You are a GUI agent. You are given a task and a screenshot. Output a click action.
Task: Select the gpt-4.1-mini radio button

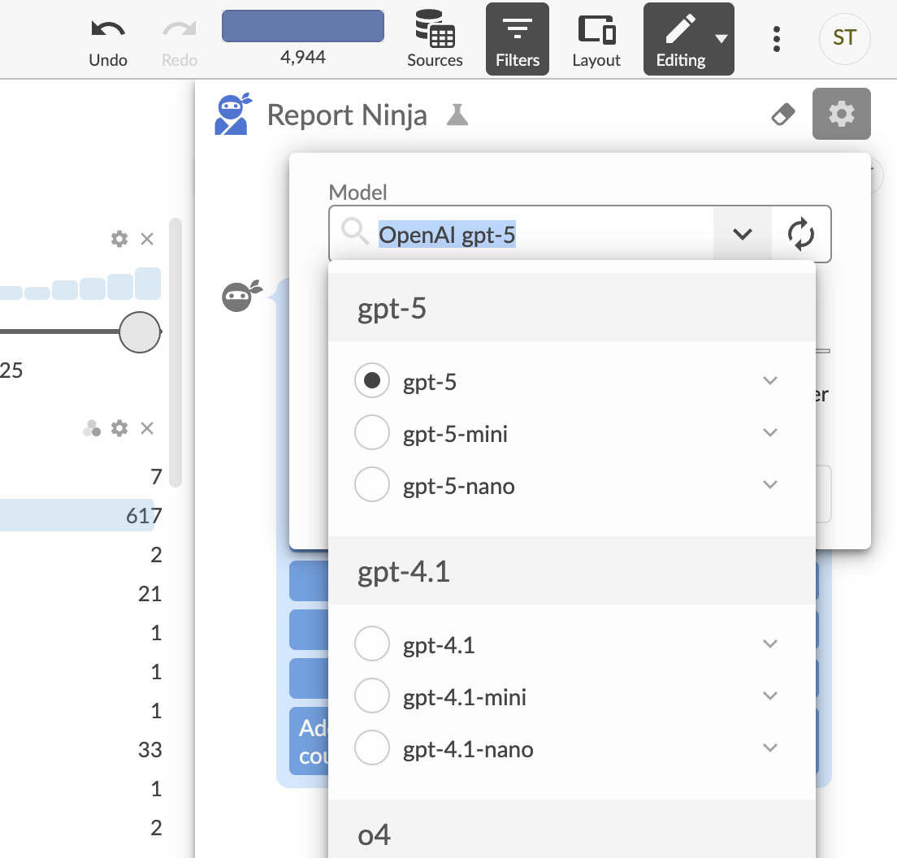[x=372, y=695]
